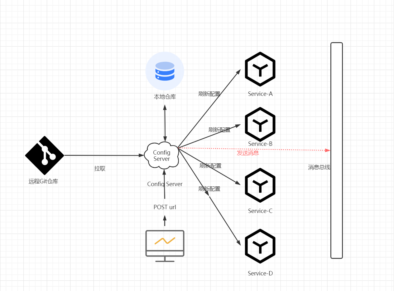Click the Service-C label
This screenshot has width=394, height=291.
point(260,211)
